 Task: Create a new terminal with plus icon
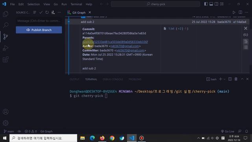(220, 79)
